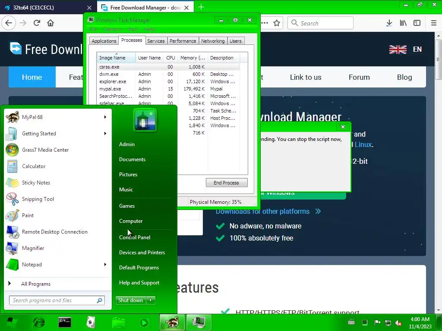Open the Solitaire cards icon on the taskbar
Image resolution: width=442 pixels, height=331 pixels.
pyautogui.click(x=91, y=322)
